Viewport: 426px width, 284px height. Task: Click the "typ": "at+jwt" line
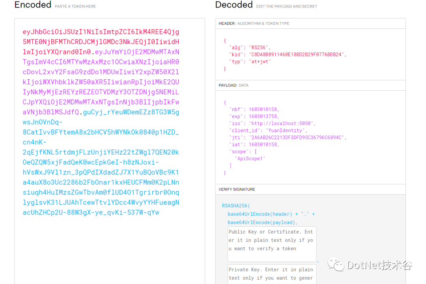250,62
